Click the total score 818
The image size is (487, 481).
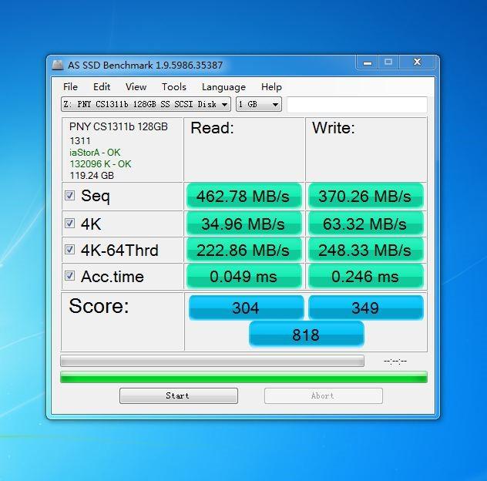306,335
